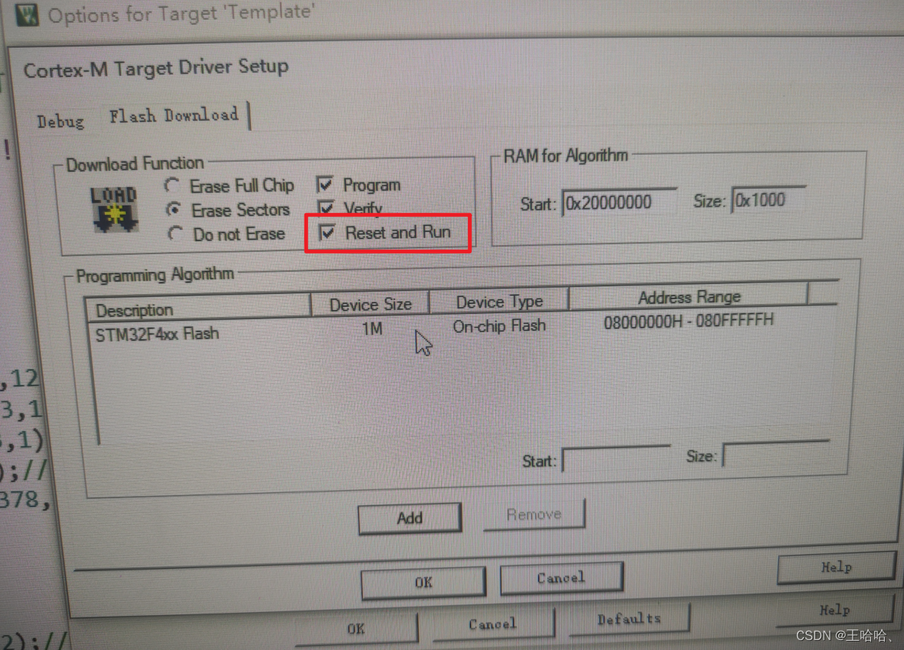Click the Address Range column header
The width and height of the screenshot is (904, 650).
point(689,297)
